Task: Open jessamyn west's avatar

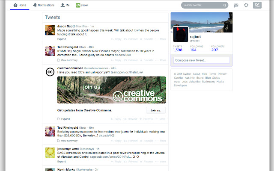Action: 50,153
